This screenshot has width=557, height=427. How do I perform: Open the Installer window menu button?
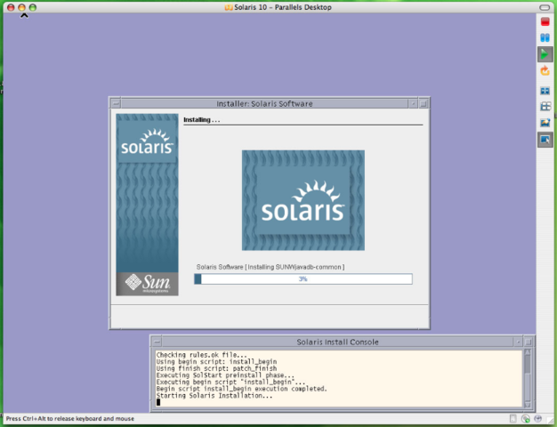tap(116, 104)
